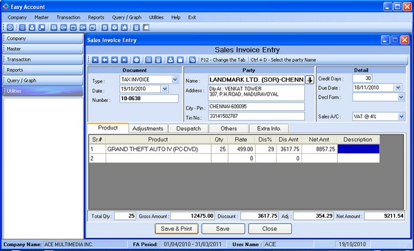Open the Reports menu
The width and height of the screenshot is (414, 251).
[x=96, y=17]
